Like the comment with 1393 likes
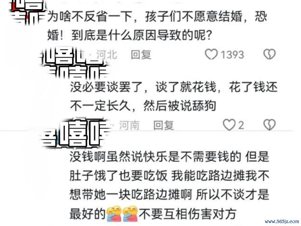Screen dimensions: 301x226 [x=211, y=54]
